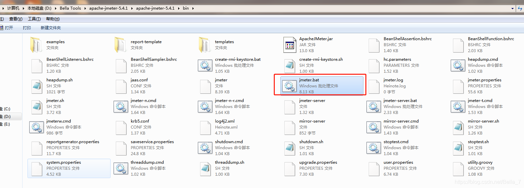Open the 工具(T) menu

coord(34,19)
